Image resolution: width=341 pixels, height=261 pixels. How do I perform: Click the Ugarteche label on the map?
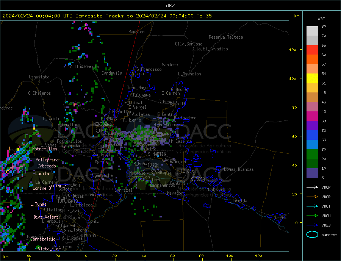[102, 175]
